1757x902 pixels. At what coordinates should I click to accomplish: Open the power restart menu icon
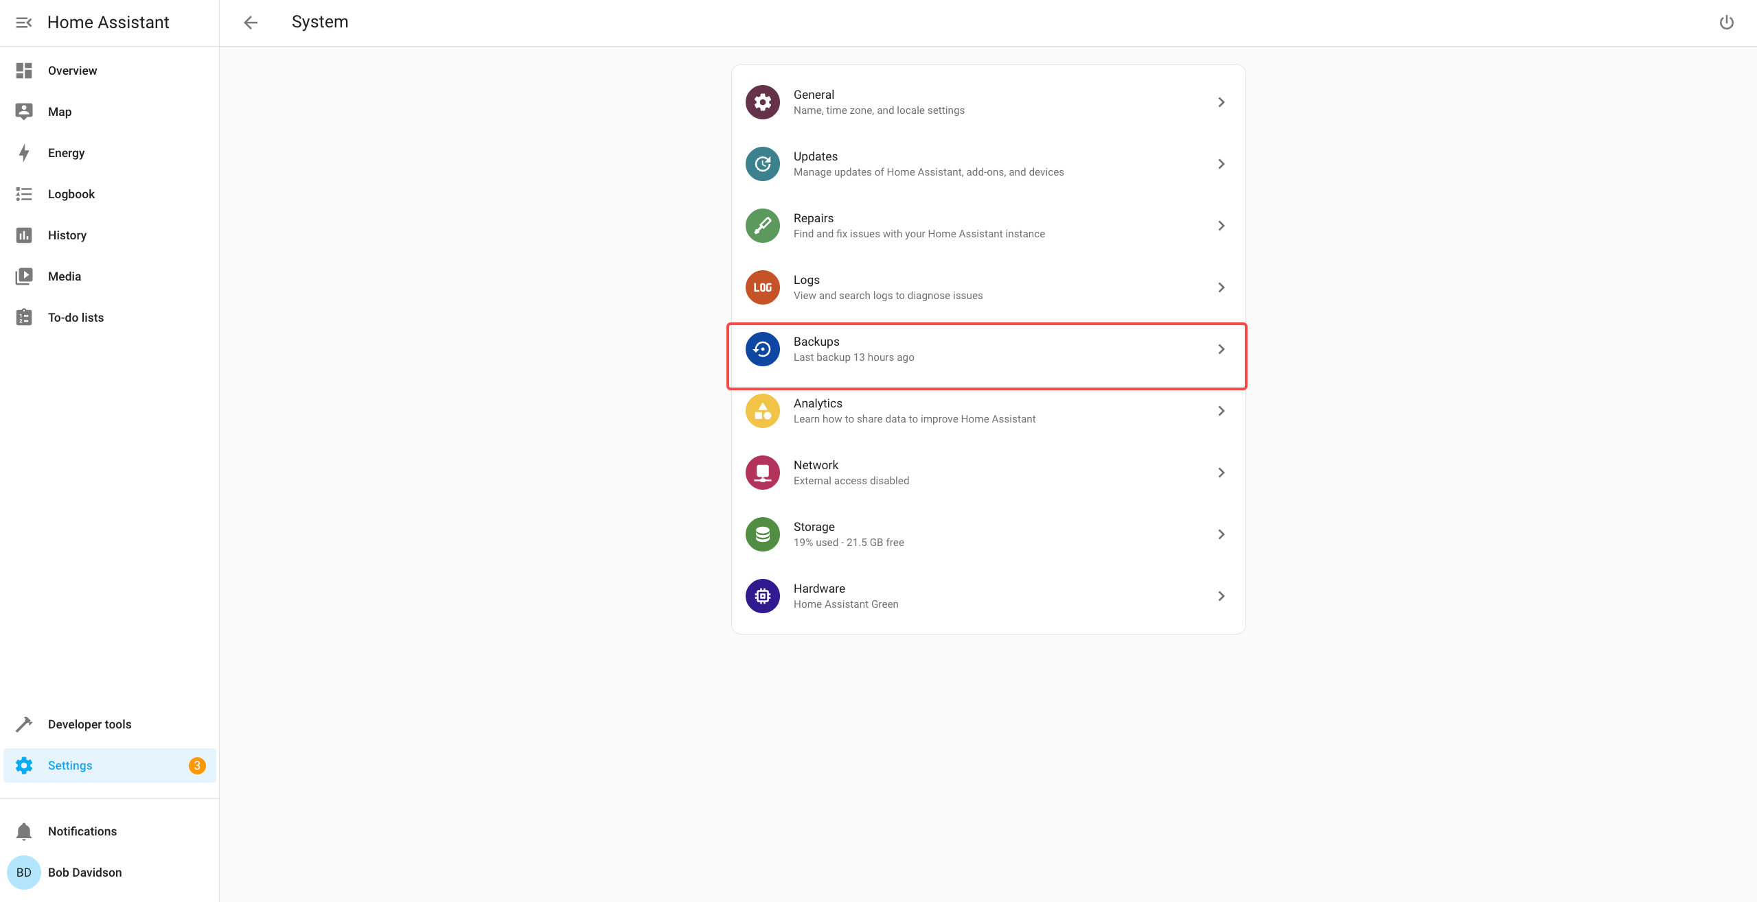coord(1727,23)
